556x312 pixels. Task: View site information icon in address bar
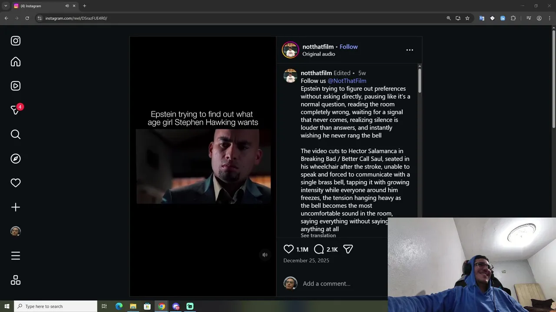[40, 18]
